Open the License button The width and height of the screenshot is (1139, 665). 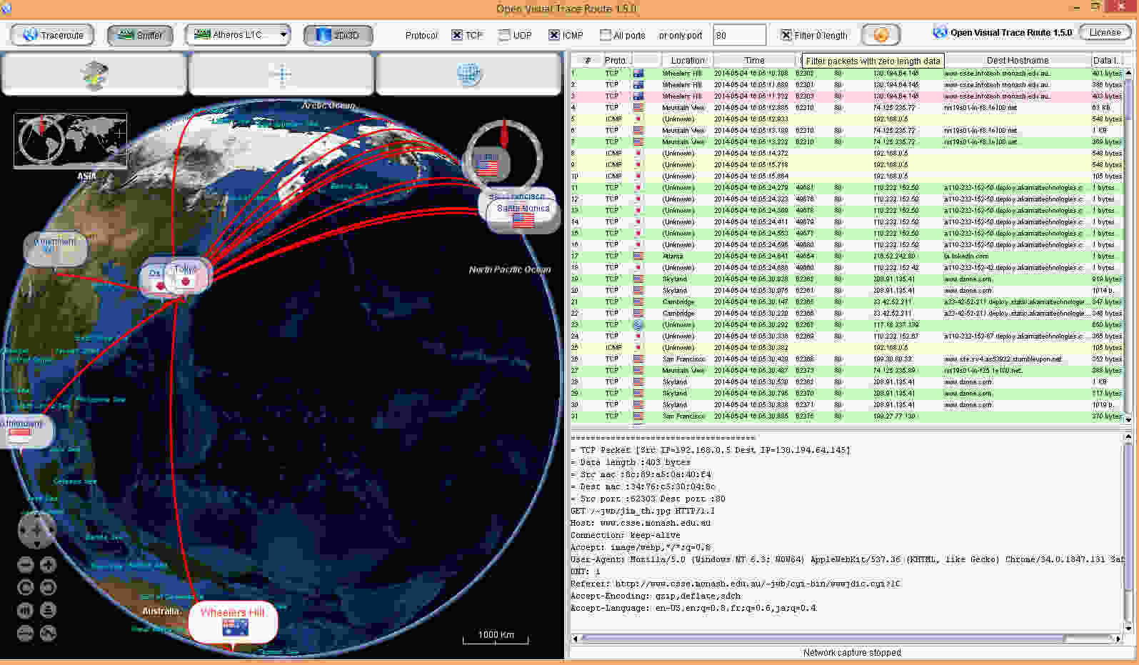click(x=1105, y=33)
